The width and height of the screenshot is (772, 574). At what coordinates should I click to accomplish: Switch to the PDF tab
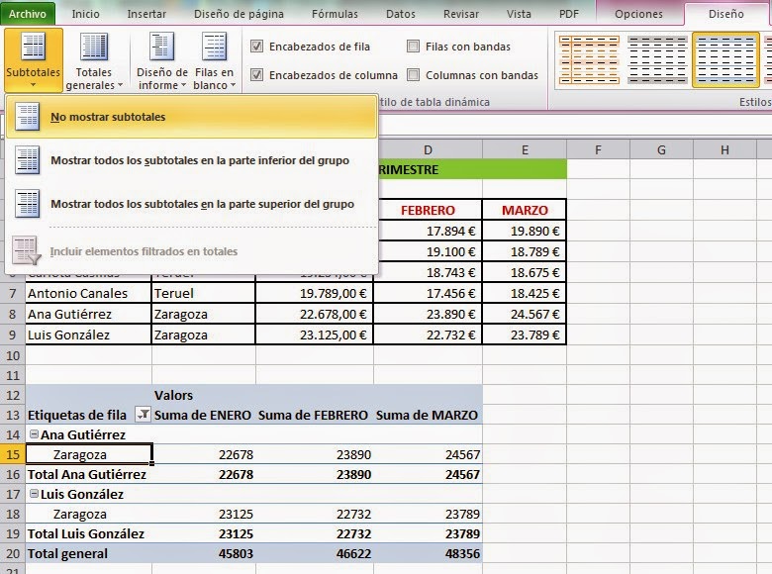point(569,14)
